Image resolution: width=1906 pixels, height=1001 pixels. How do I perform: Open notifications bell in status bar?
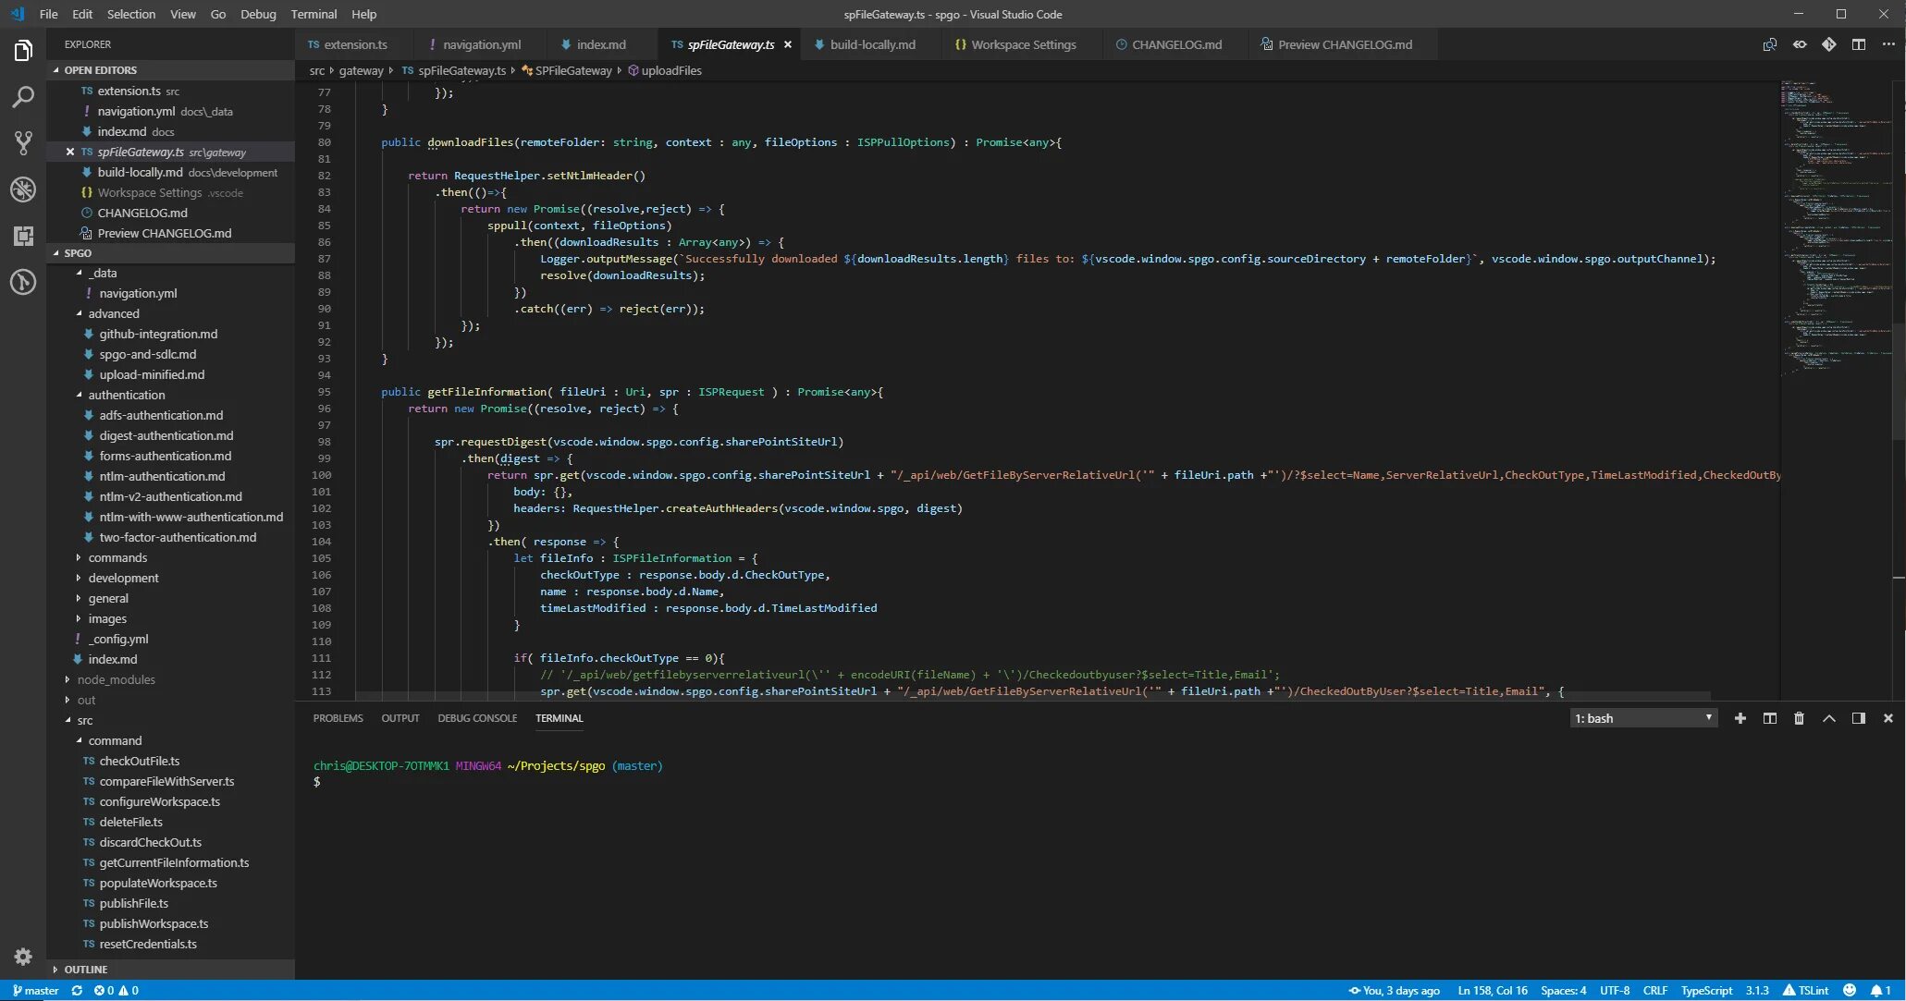click(x=1881, y=991)
